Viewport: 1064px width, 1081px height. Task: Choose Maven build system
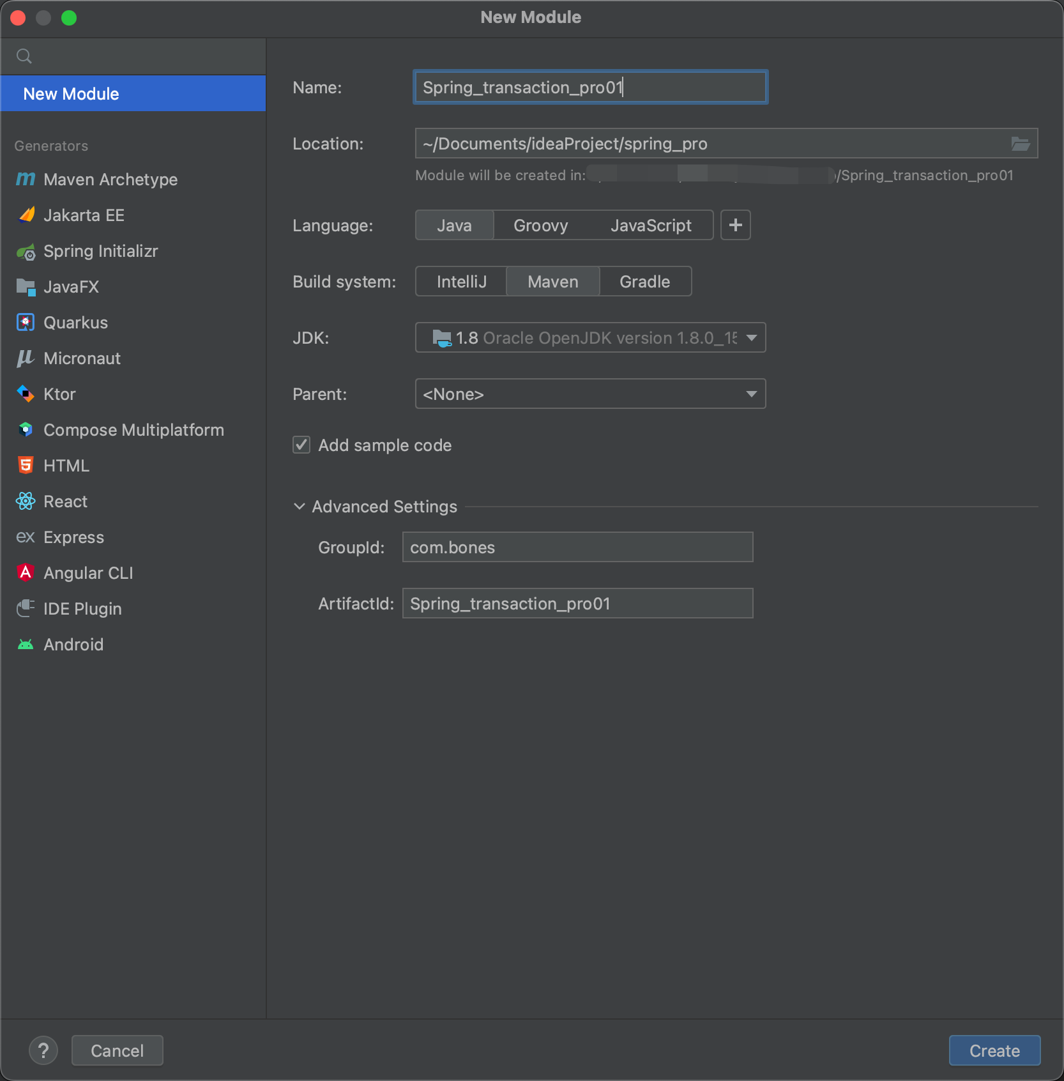[553, 282]
